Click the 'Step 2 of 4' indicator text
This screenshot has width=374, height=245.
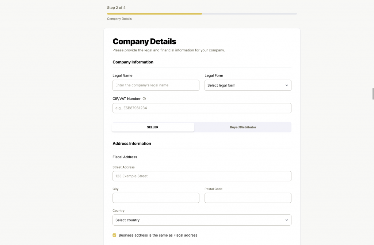[x=116, y=8]
